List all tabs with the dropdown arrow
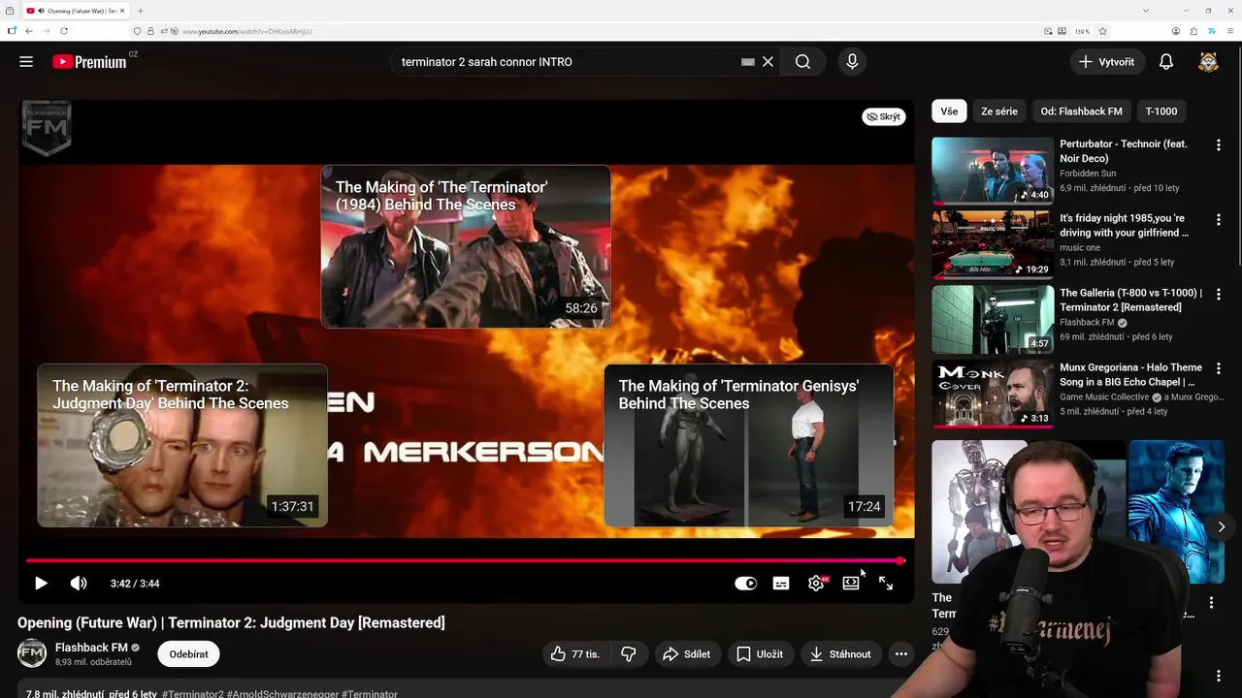The width and height of the screenshot is (1242, 698). [1146, 11]
